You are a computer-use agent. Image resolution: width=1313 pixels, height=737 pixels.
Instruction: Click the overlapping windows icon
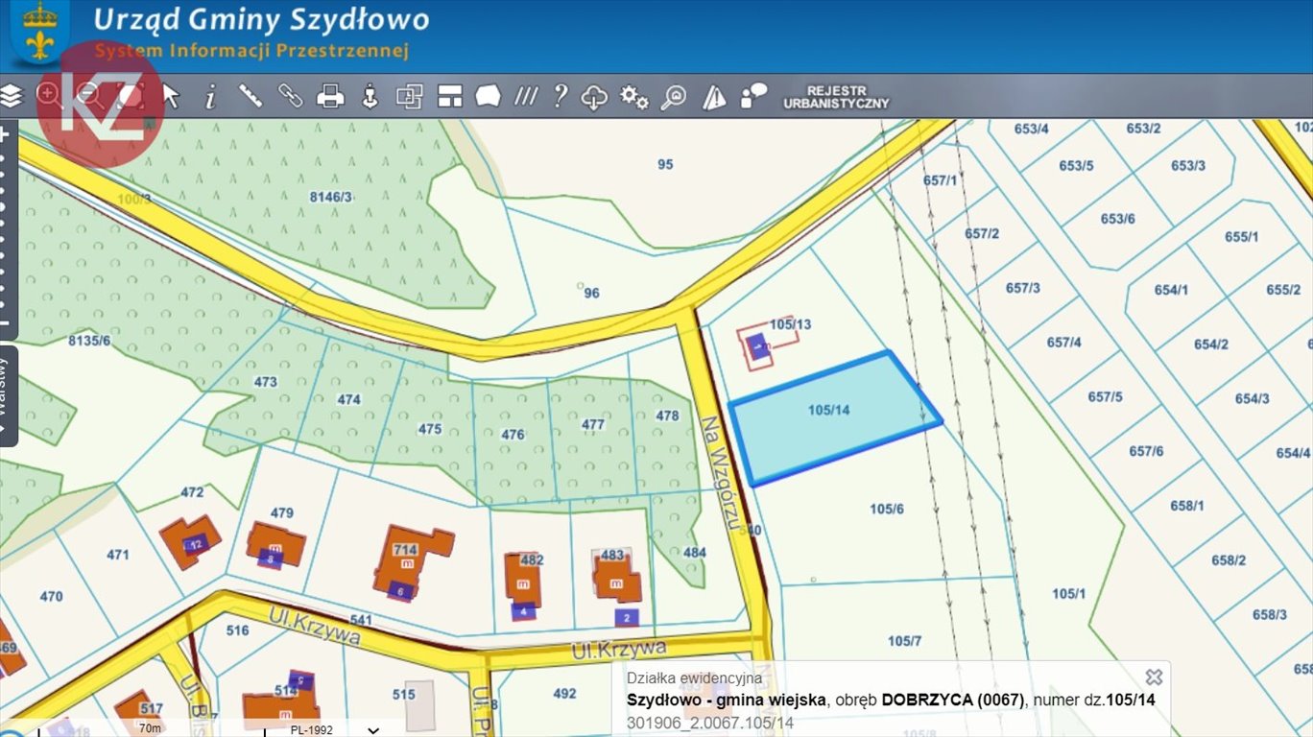(x=410, y=96)
